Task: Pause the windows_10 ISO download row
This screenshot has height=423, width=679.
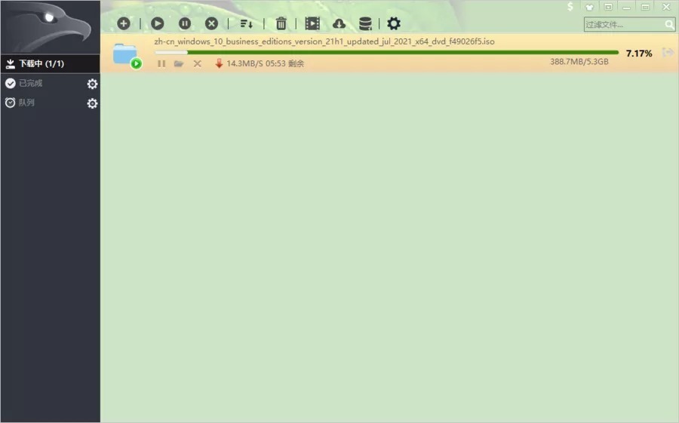Action: [x=161, y=63]
